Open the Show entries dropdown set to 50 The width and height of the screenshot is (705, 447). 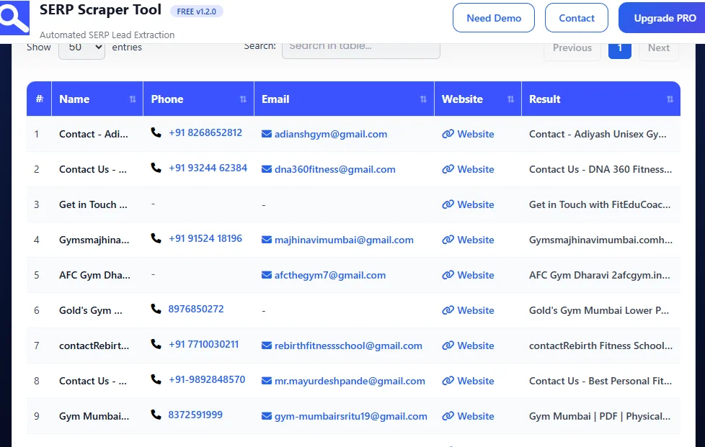(x=81, y=47)
